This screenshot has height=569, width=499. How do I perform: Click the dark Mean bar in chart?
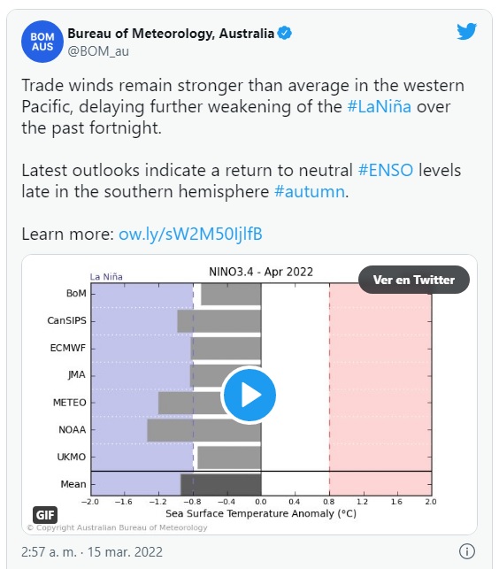point(220,484)
